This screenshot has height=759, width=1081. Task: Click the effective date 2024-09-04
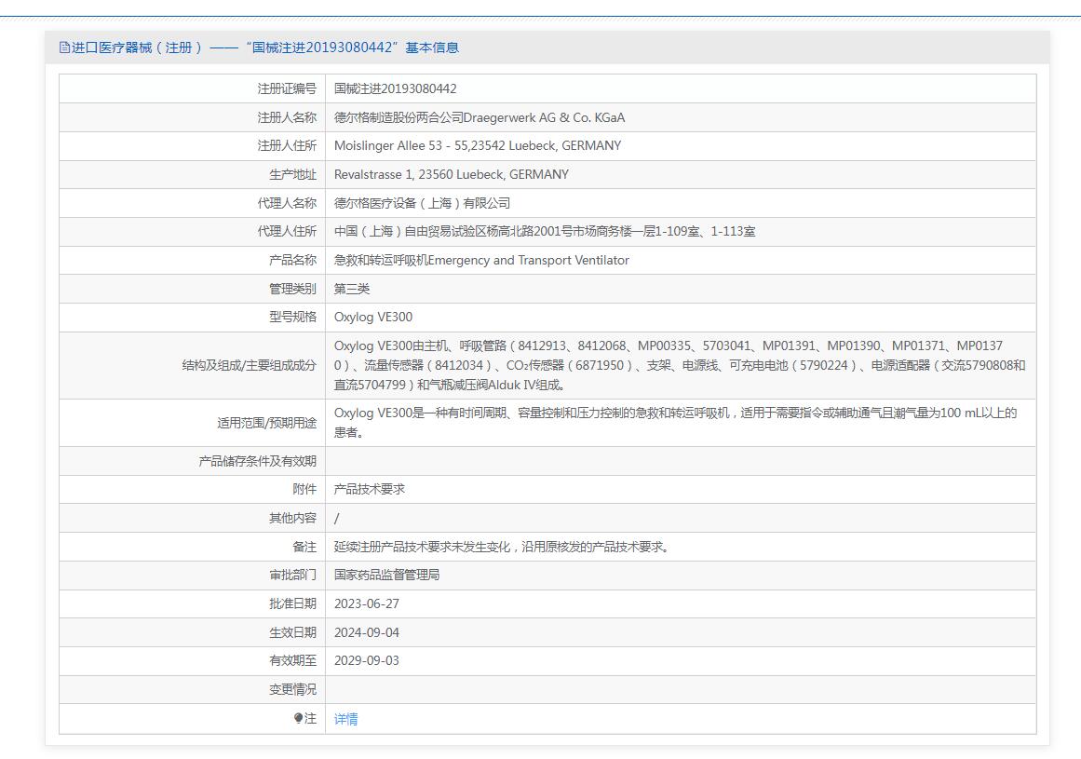coord(366,632)
